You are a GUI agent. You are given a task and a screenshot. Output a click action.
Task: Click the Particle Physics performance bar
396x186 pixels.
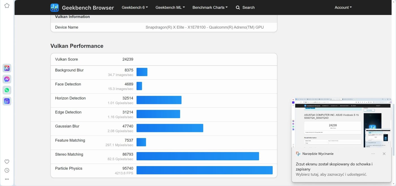[205, 170]
